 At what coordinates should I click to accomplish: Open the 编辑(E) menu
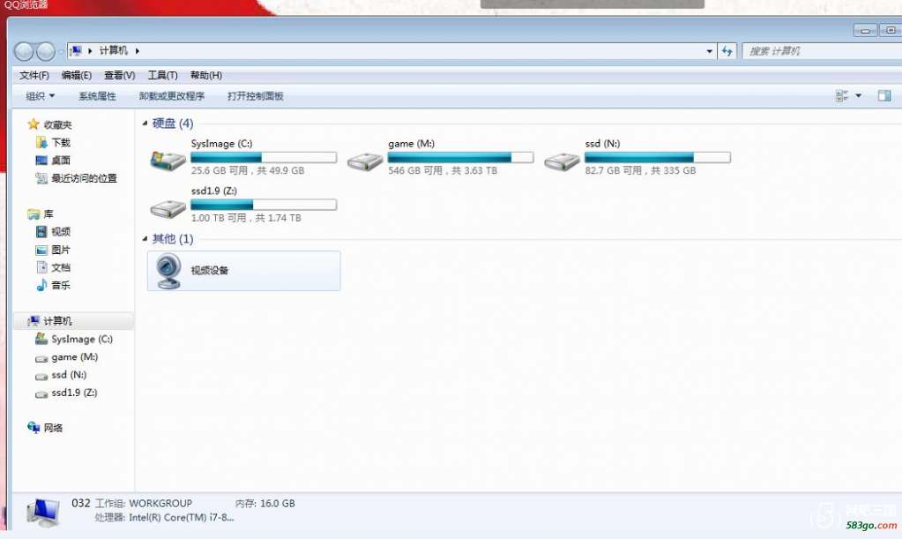[77, 75]
